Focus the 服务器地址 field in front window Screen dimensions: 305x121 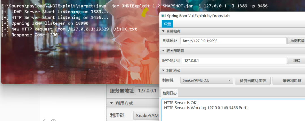pos(234,61)
